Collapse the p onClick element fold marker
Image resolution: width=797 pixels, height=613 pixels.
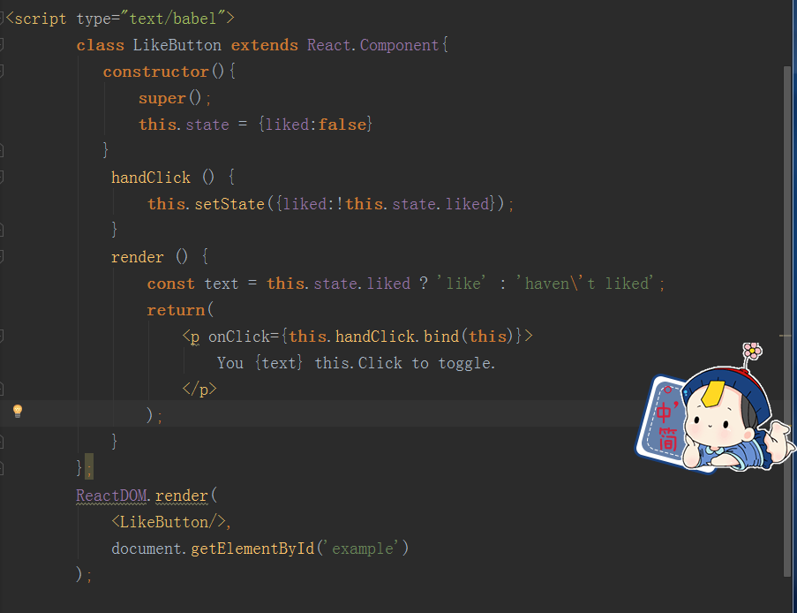point(2,336)
